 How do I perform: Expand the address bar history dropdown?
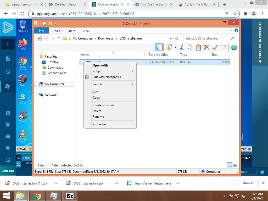tap(171, 38)
